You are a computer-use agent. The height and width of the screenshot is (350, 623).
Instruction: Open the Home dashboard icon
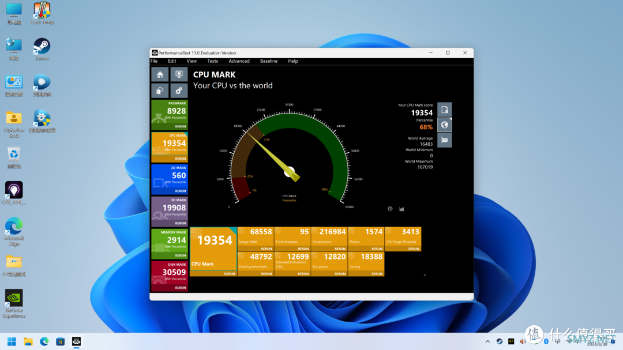[160, 74]
